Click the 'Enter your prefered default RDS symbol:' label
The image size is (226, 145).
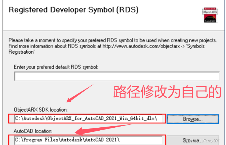click(56, 67)
